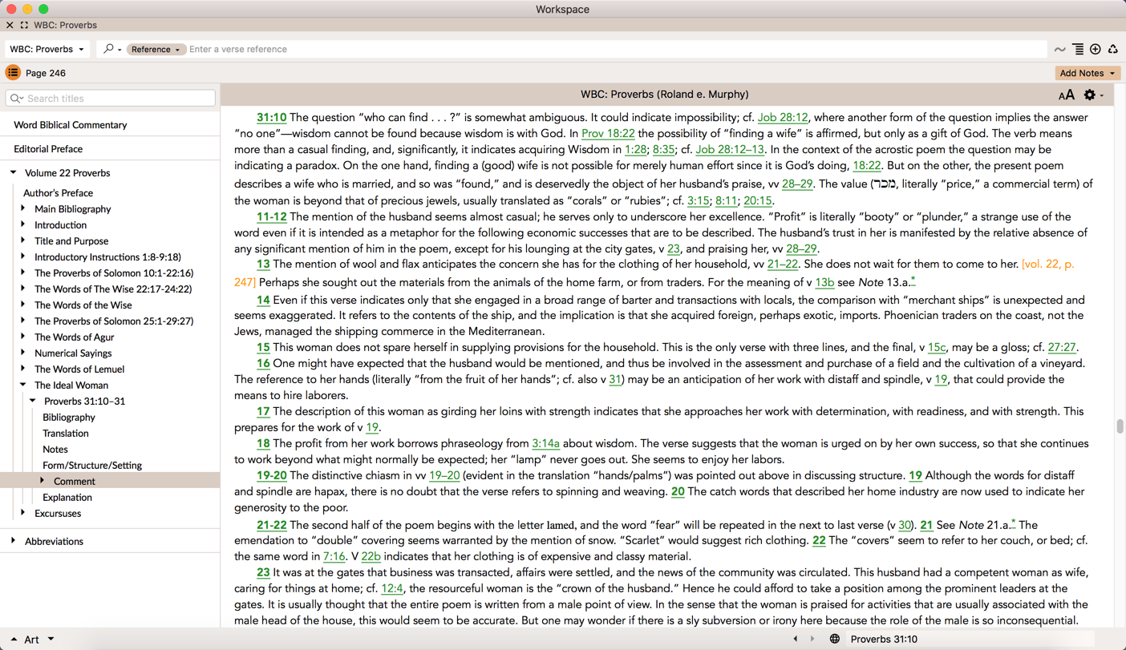The image size is (1126, 650).
Task: Focus the 'Enter a verse reference' field
Action: tap(616, 49)
